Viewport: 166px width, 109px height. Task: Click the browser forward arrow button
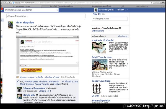coord(6,3)
